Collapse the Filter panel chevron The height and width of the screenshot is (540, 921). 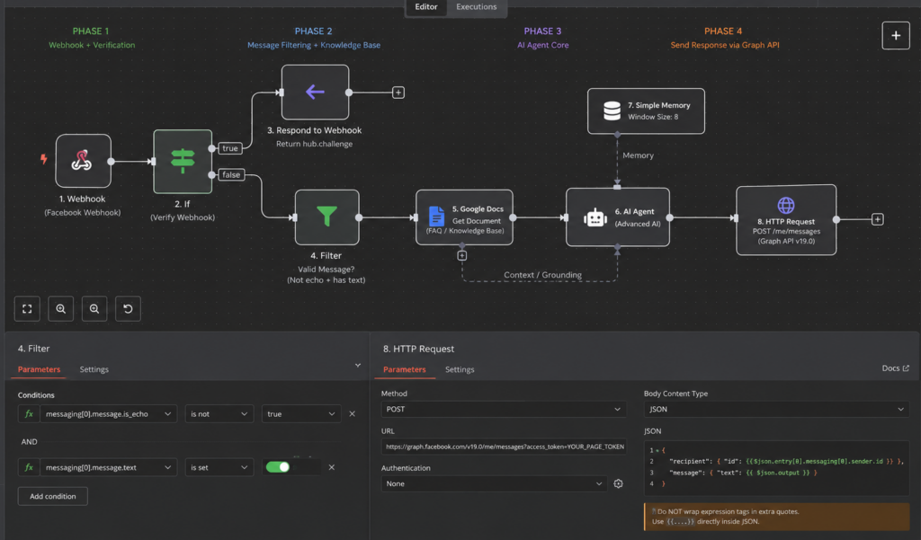click(x=358, y=365)
